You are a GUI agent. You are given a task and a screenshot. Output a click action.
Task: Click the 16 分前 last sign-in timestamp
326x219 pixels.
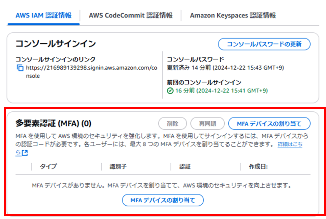(222, 91)
